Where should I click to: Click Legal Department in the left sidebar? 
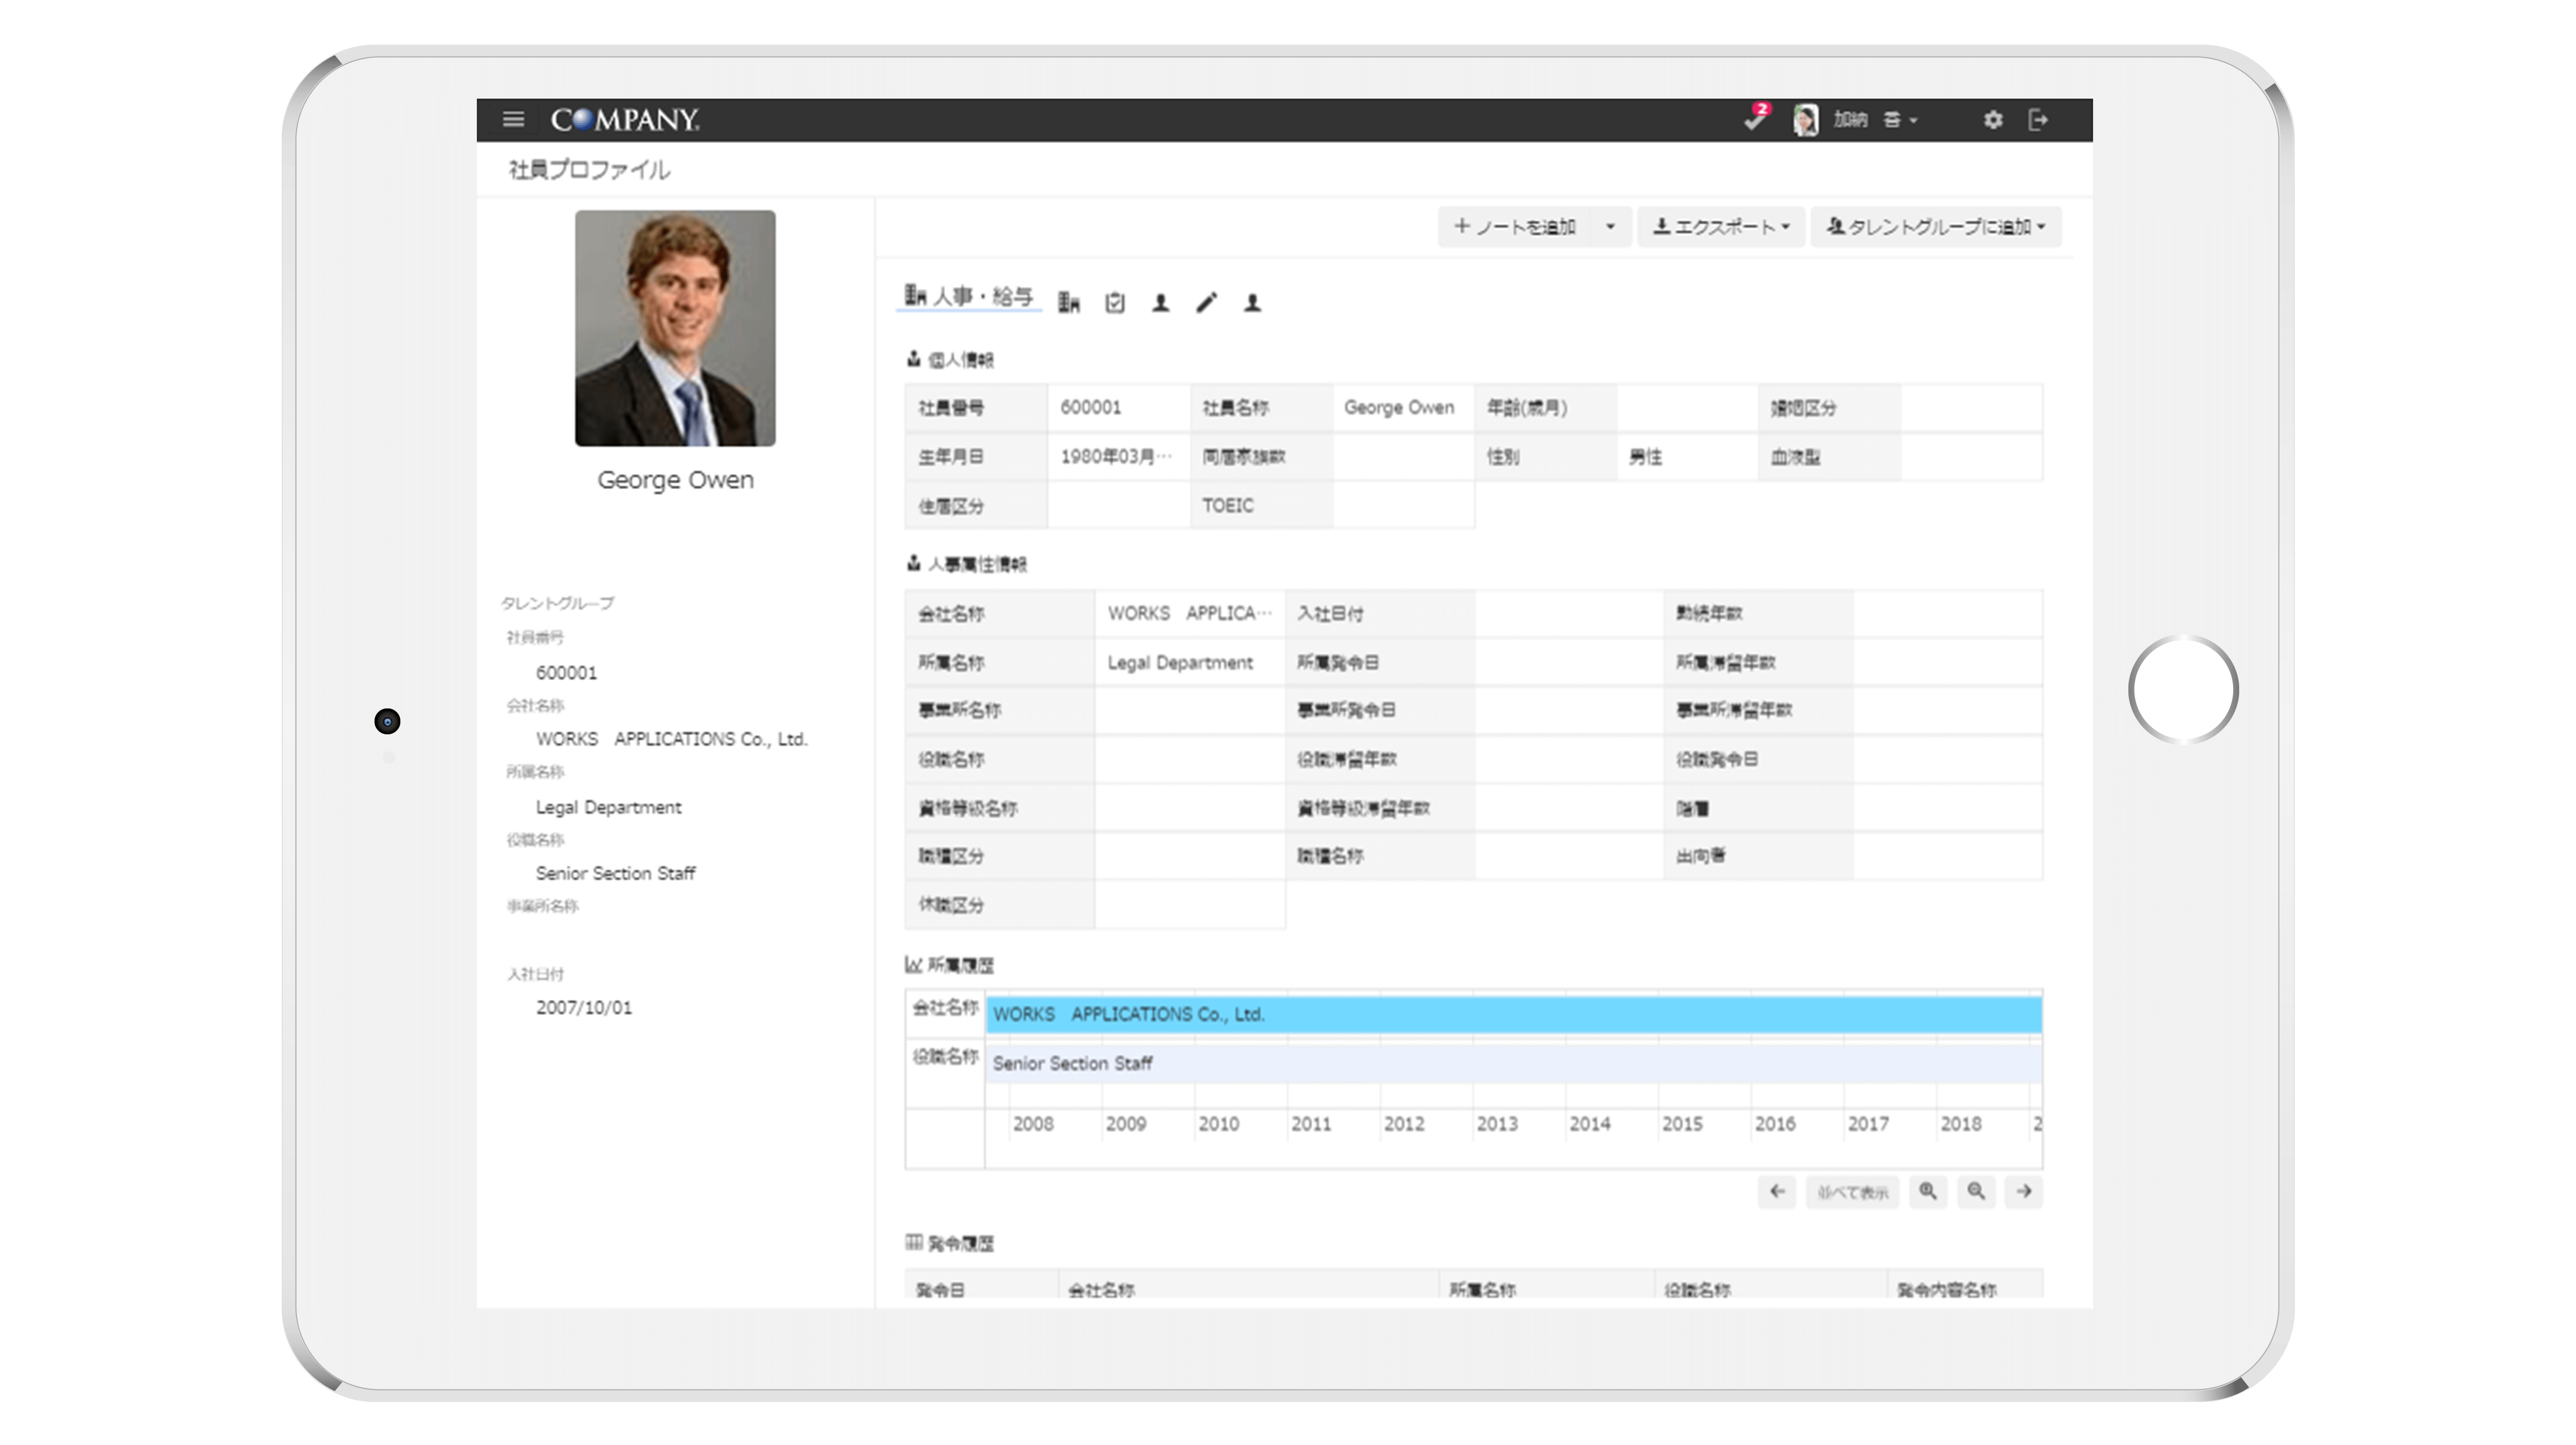point(608,808)
